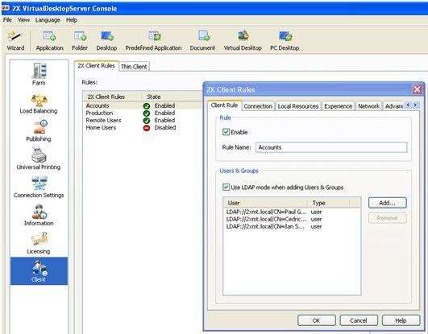
Task: Open the View menu
Action: pos(23,20)
